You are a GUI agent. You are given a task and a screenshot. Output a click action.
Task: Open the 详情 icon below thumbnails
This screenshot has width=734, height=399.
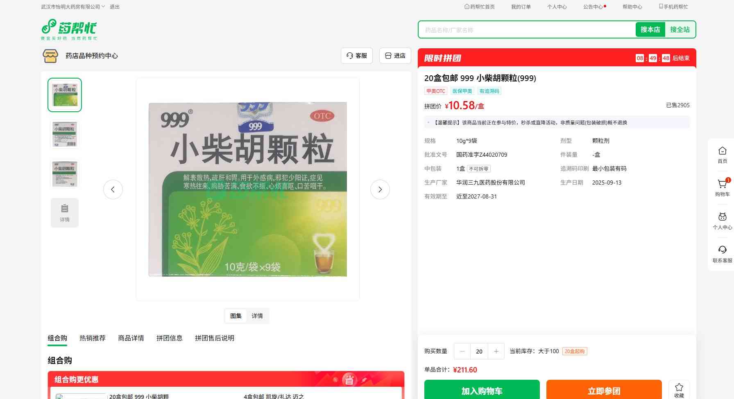65,213
